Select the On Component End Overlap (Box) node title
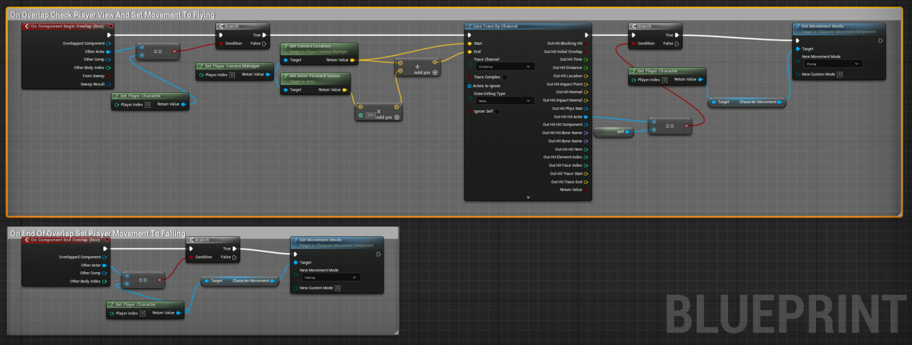Screen dimensions: 912x345 (x=65, y=240)
